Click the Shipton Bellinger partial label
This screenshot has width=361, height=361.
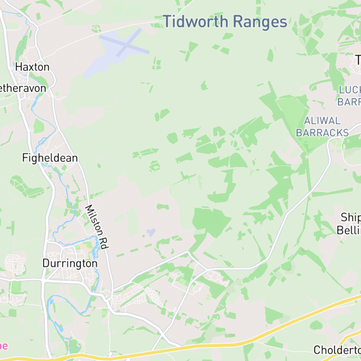point(349,224)
